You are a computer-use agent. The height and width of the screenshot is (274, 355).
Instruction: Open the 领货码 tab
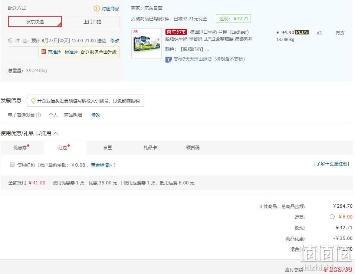(x=193, y=148)
